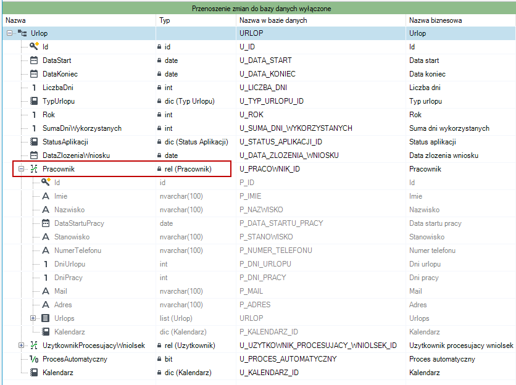Collapse the Urlop root tree node
Screen dimensions: 516x385
[9, 33]
